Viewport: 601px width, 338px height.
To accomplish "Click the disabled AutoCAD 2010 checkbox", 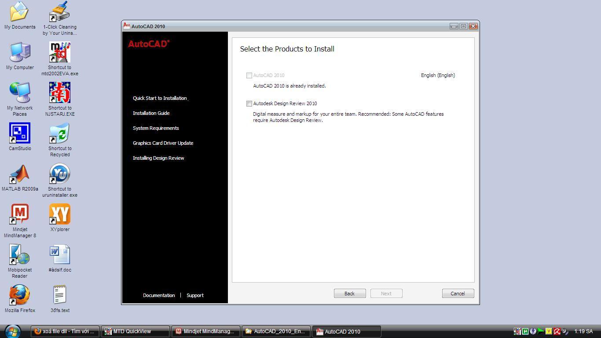I will (x=249, y=75).
